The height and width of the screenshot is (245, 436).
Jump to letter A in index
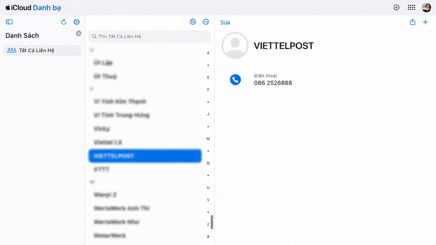coord(208,53)
